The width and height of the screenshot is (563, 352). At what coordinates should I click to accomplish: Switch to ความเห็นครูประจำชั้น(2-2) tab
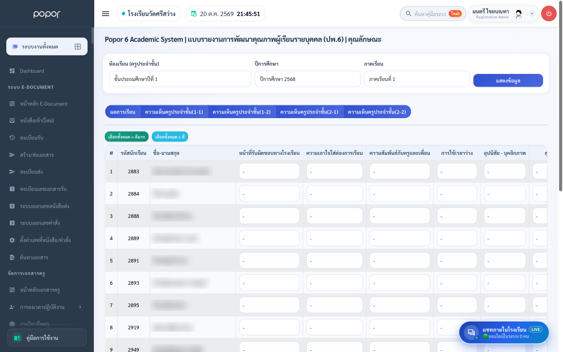[377, 112]
